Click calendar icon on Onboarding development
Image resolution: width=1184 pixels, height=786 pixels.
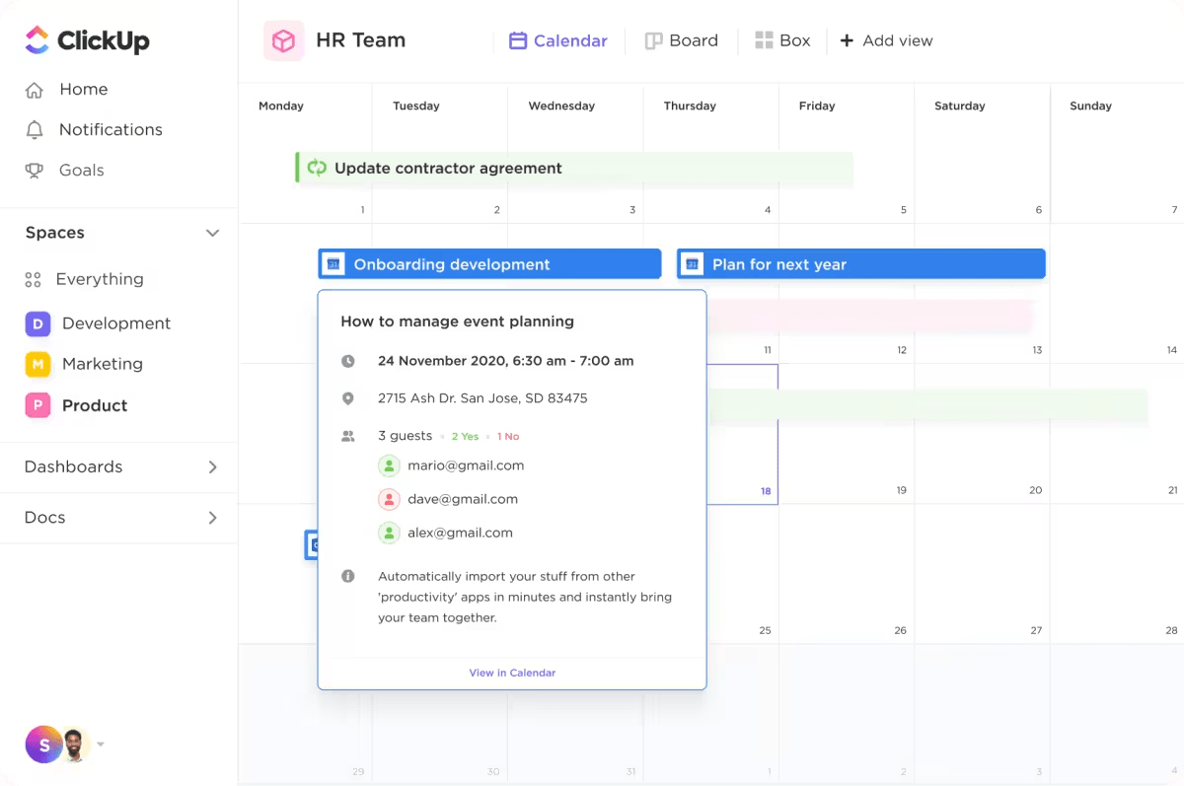click(333, 264)
